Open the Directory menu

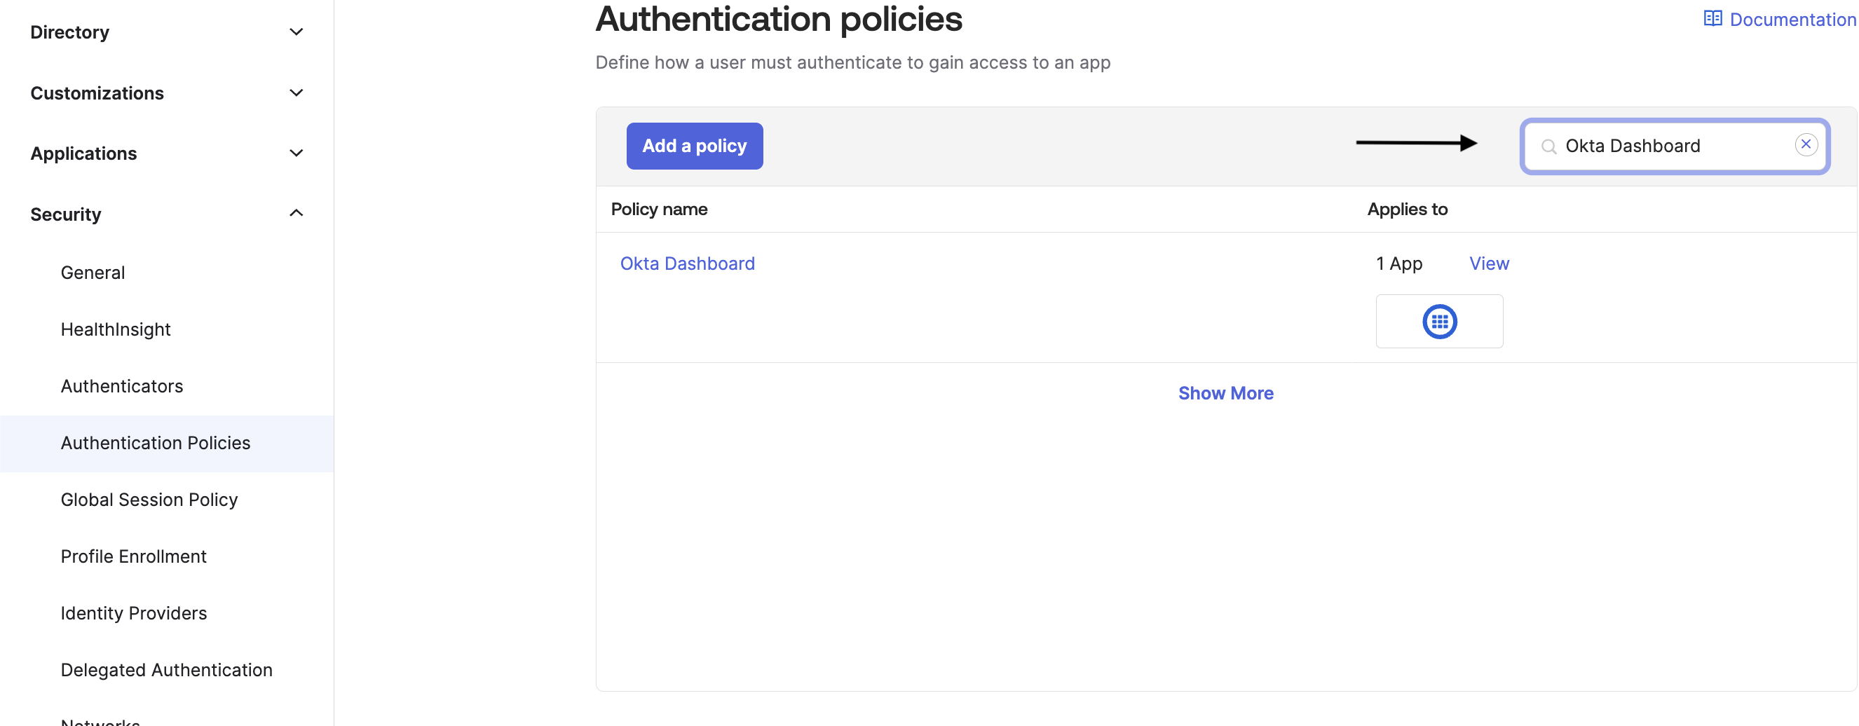click(70, 32)
